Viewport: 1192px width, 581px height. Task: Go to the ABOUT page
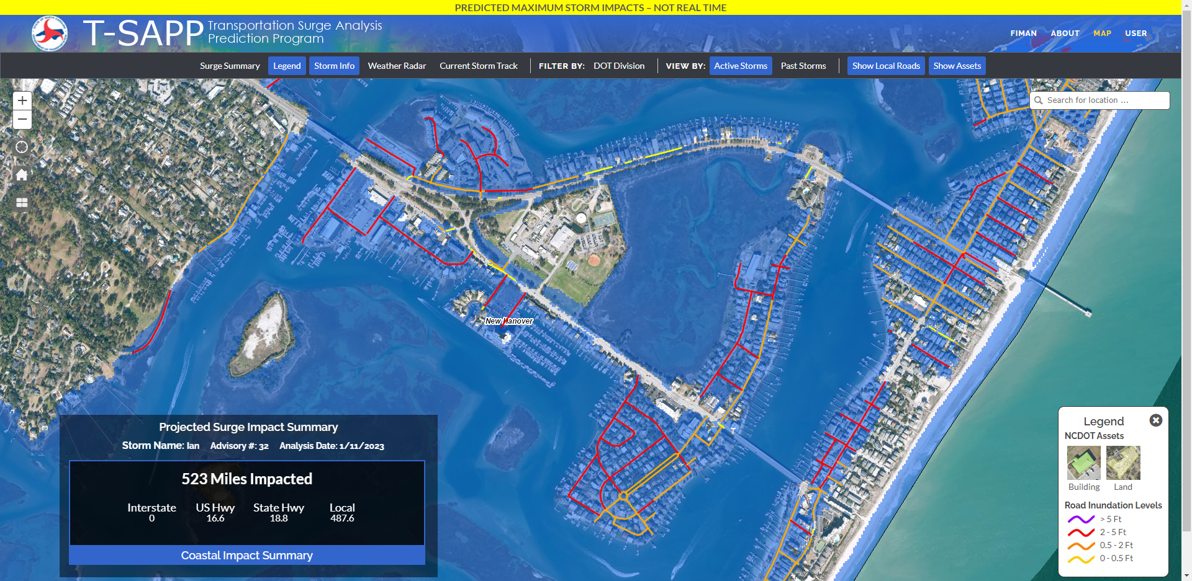(1065, 33)
